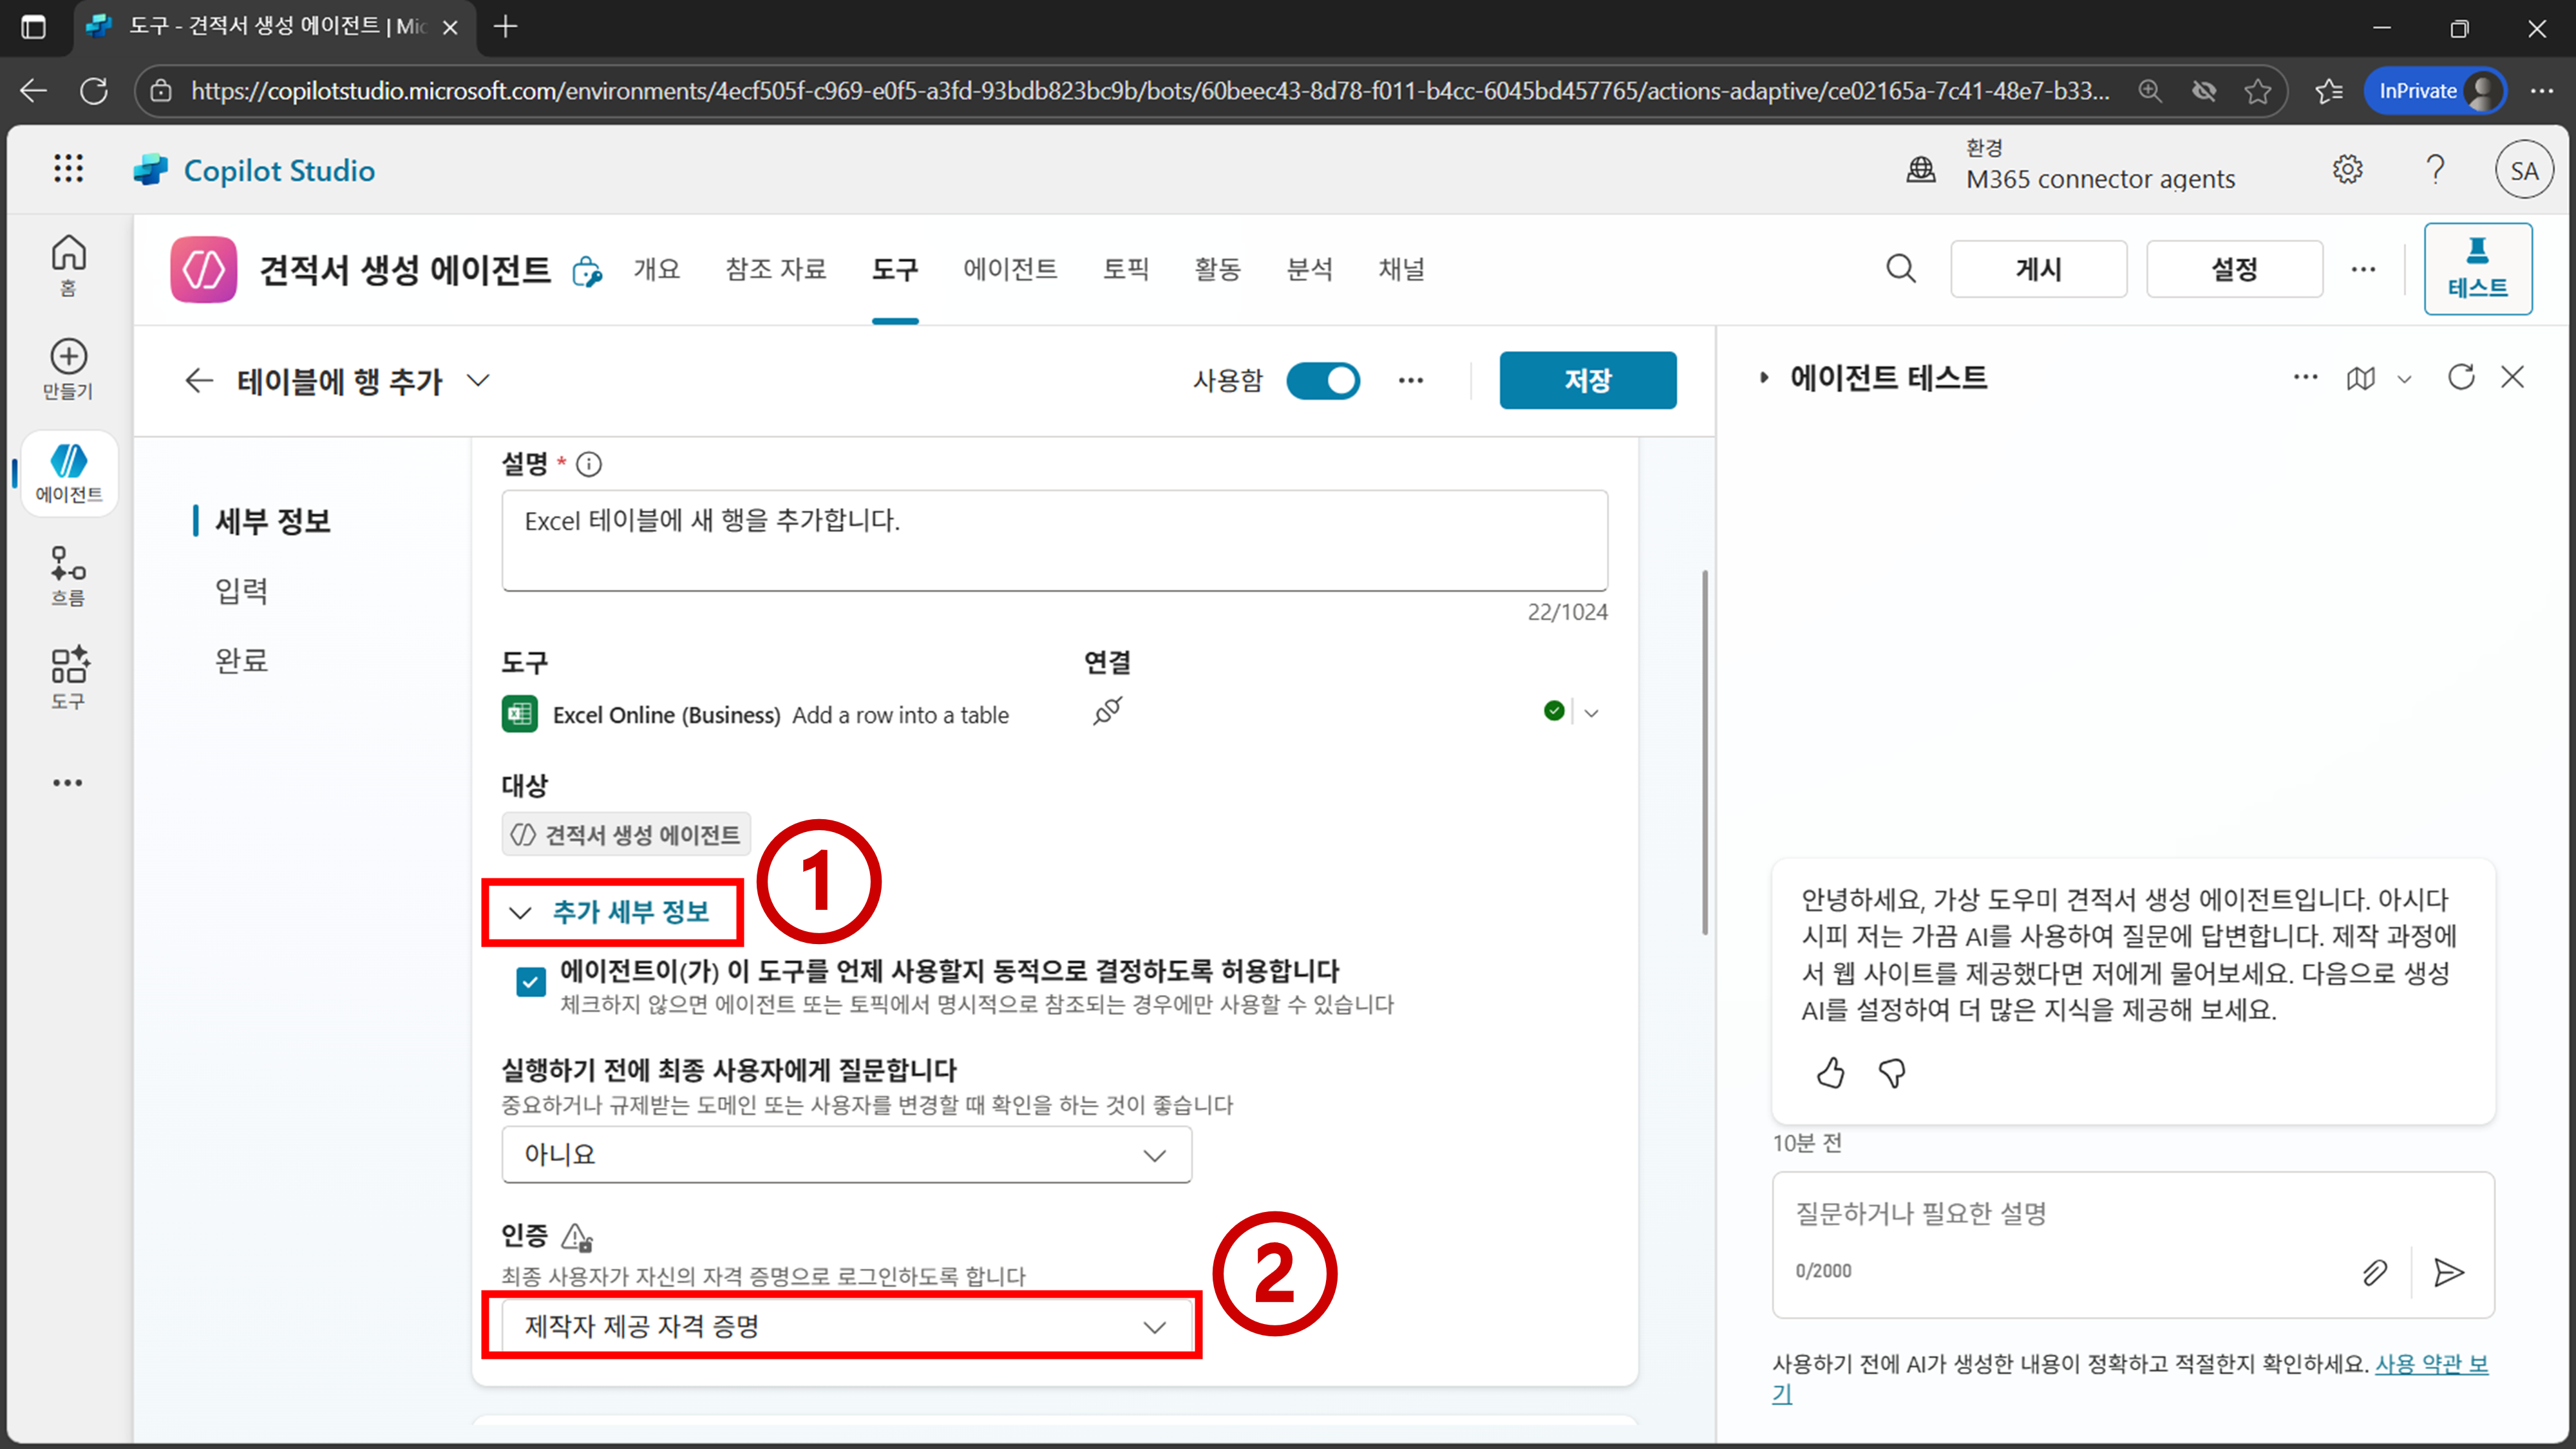Uncheck the dynamic tool usage checkbox

point(531,982)
